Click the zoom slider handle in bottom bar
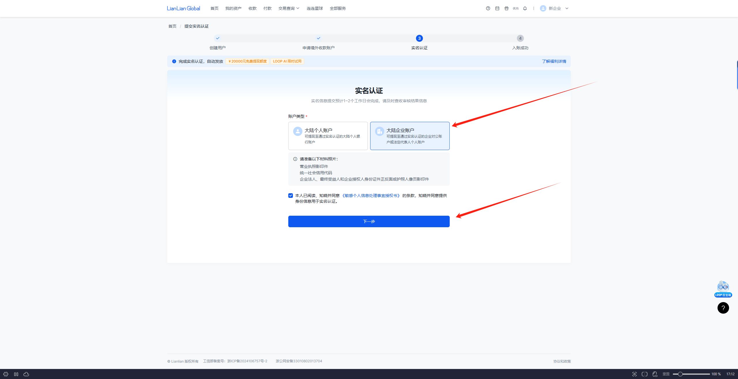Image resolution: width=738 pixels, height=379 pixels. tap(680, 374)
